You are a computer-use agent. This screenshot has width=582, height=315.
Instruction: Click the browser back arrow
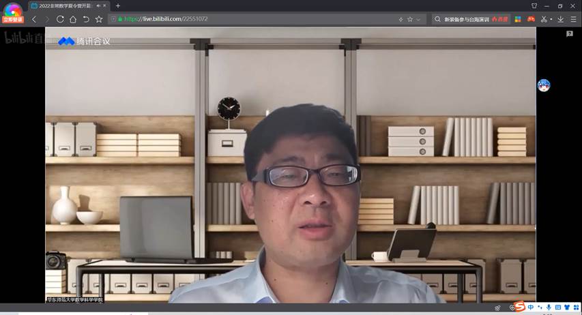[34, 19]
